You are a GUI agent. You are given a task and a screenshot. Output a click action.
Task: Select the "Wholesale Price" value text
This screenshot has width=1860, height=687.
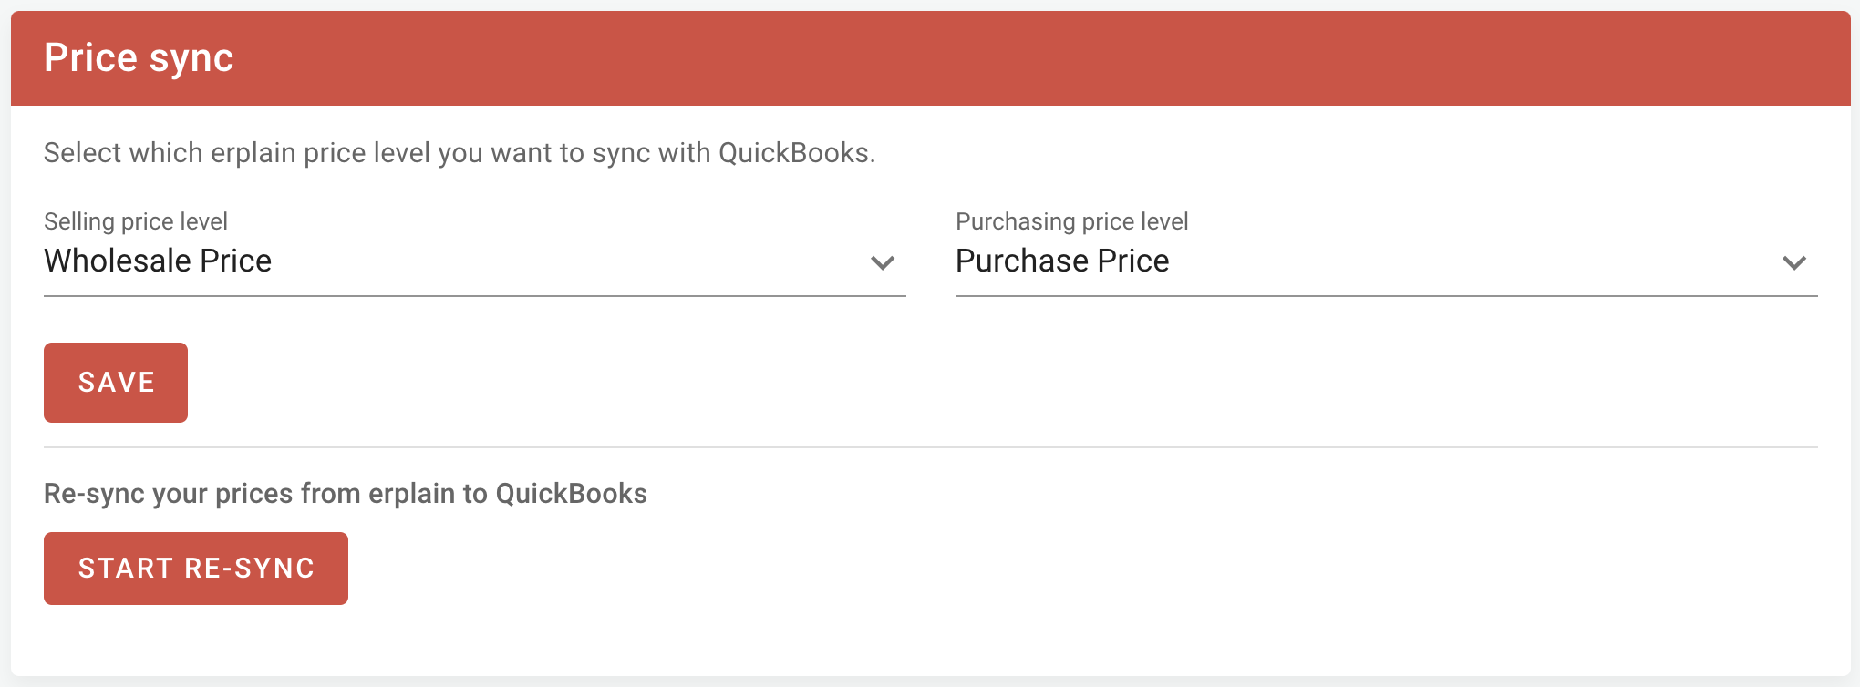(158, 261)
